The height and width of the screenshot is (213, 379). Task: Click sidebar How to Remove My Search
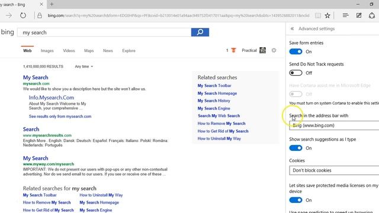(x=221, y=124)
